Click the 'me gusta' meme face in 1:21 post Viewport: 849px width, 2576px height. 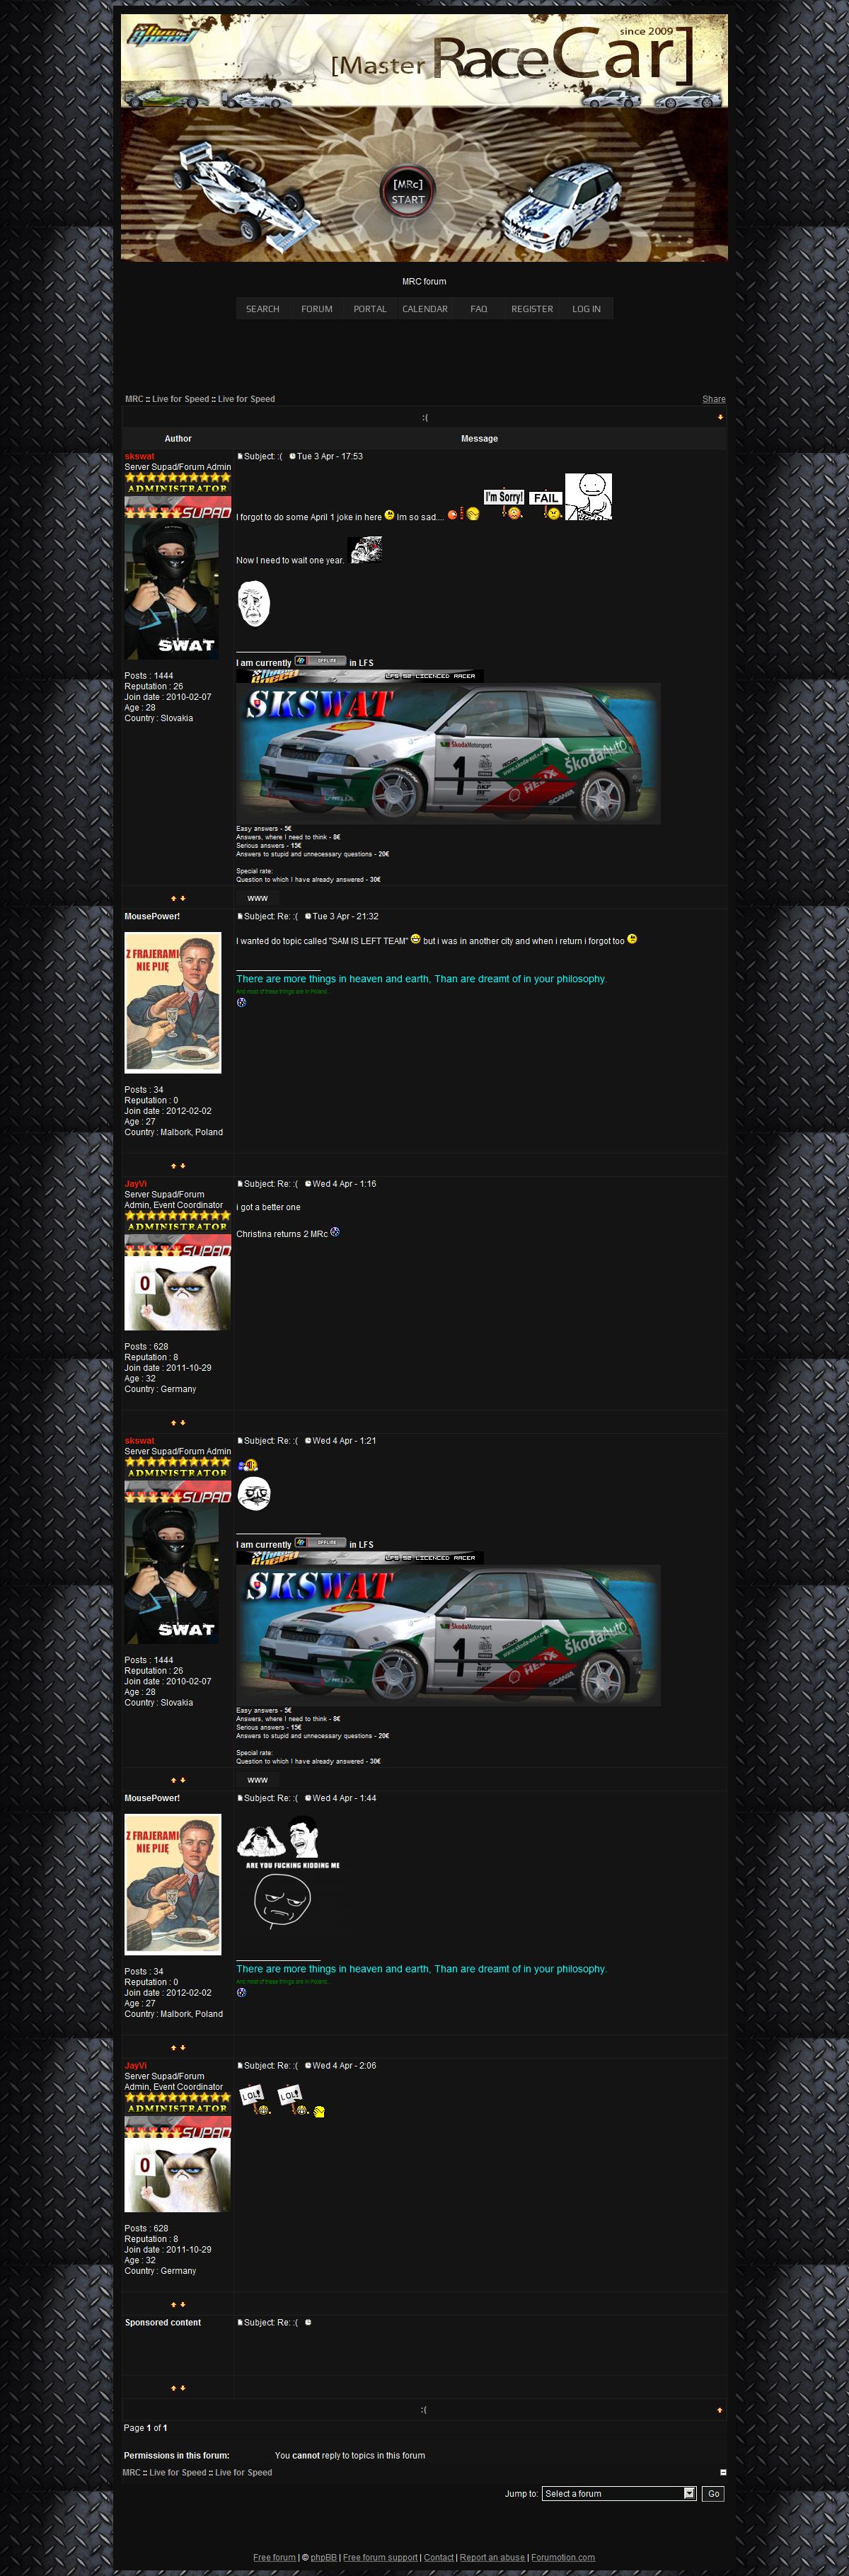[254, 1493]
